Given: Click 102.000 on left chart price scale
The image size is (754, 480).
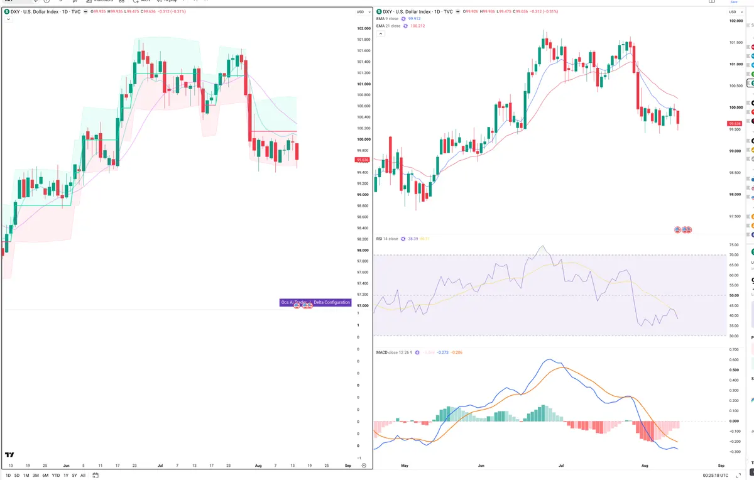Looking at the screenshot, I should [363, 28].
